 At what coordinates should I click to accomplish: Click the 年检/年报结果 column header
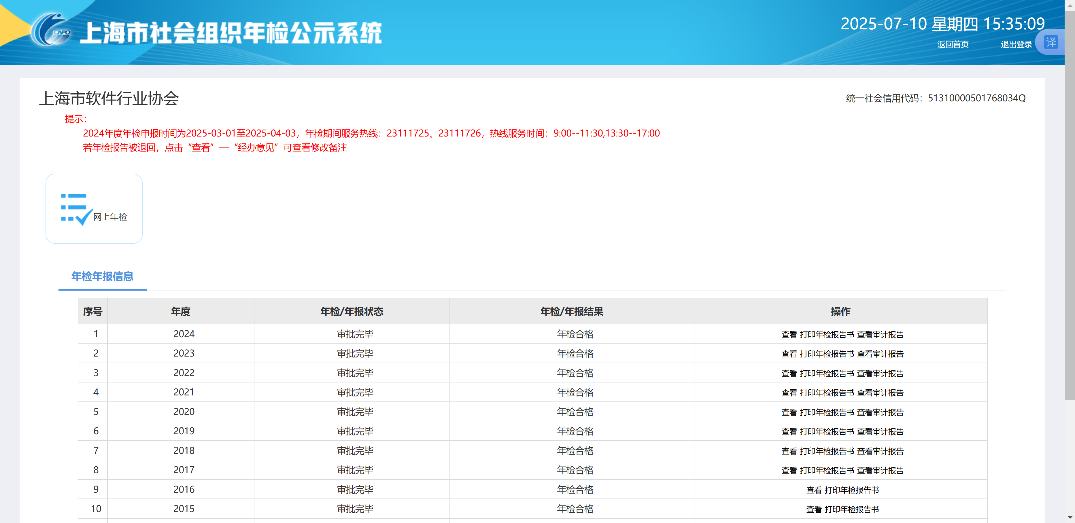pos(572,311)
